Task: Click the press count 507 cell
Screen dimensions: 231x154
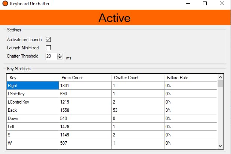Action: (85, 143)
